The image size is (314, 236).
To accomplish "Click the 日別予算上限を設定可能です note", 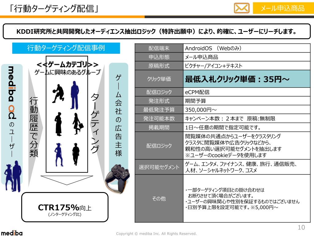I will click(232, 207).
